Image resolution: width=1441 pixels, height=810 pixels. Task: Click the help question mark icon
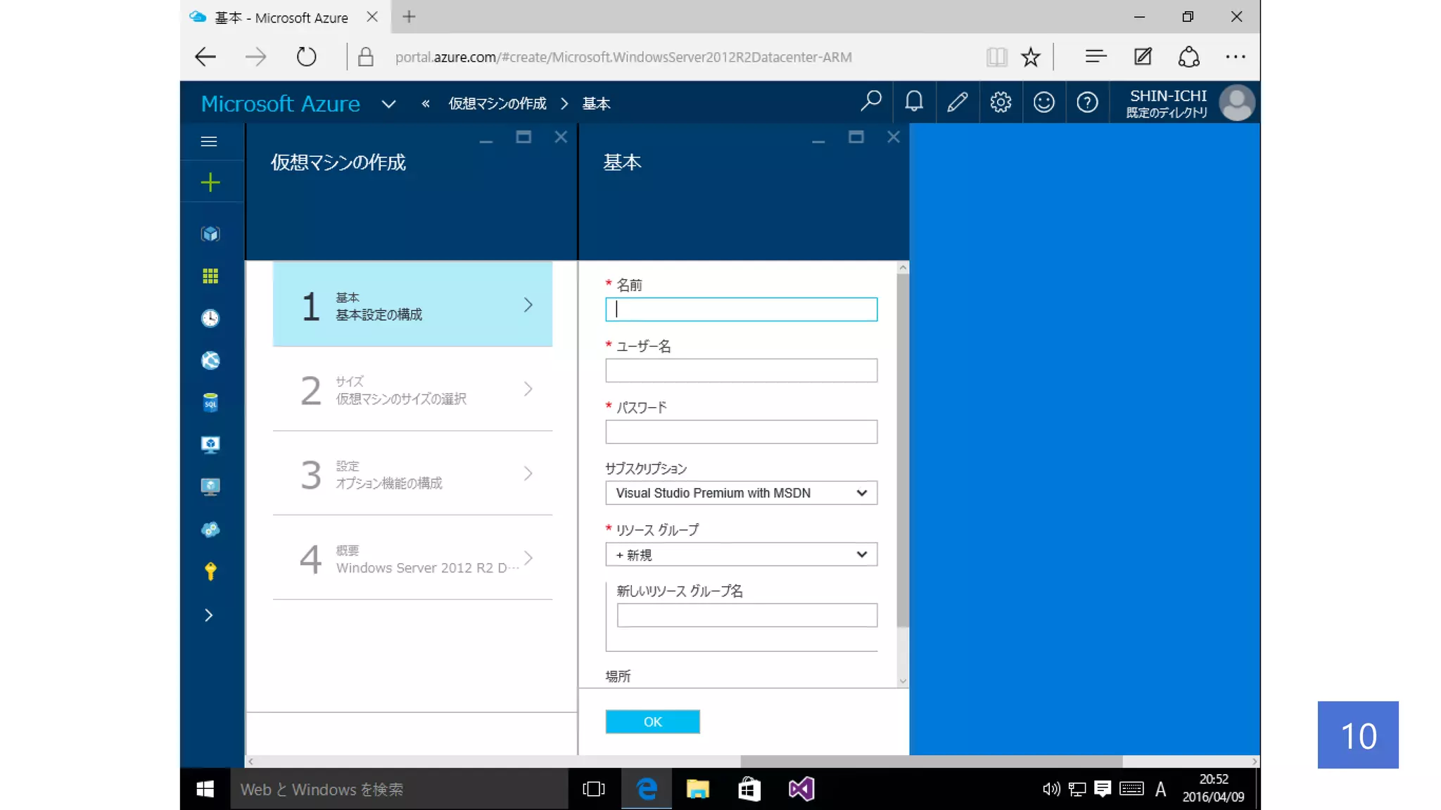pos(1087,103)
